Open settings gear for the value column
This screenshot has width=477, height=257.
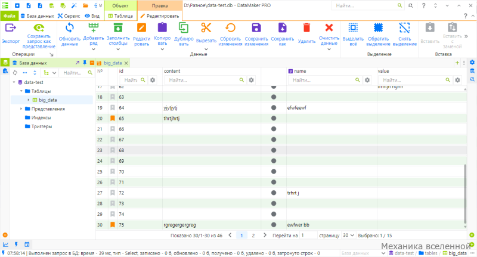click(457, 80)
